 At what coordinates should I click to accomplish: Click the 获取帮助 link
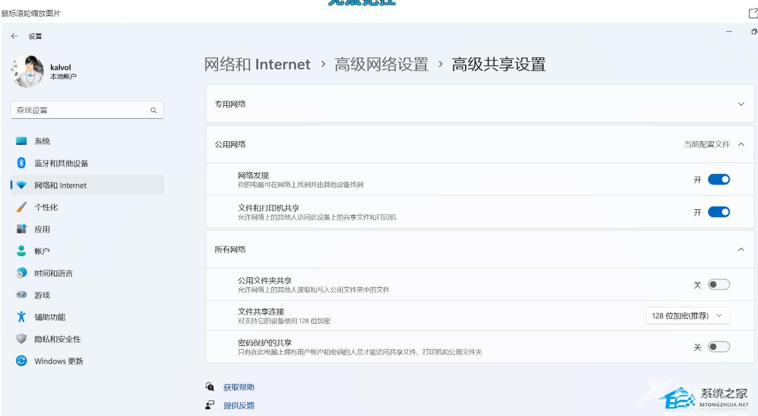click(x=239, y=388)
